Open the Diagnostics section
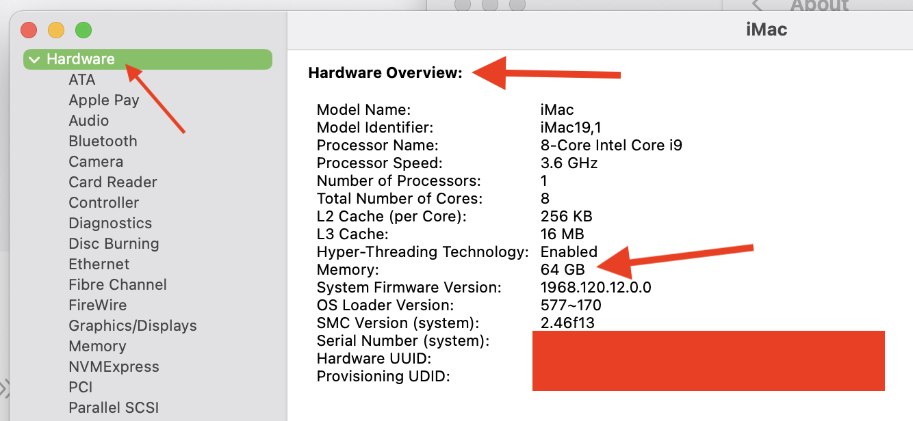This screenshot has width=913, height=421. pos(110,223)
